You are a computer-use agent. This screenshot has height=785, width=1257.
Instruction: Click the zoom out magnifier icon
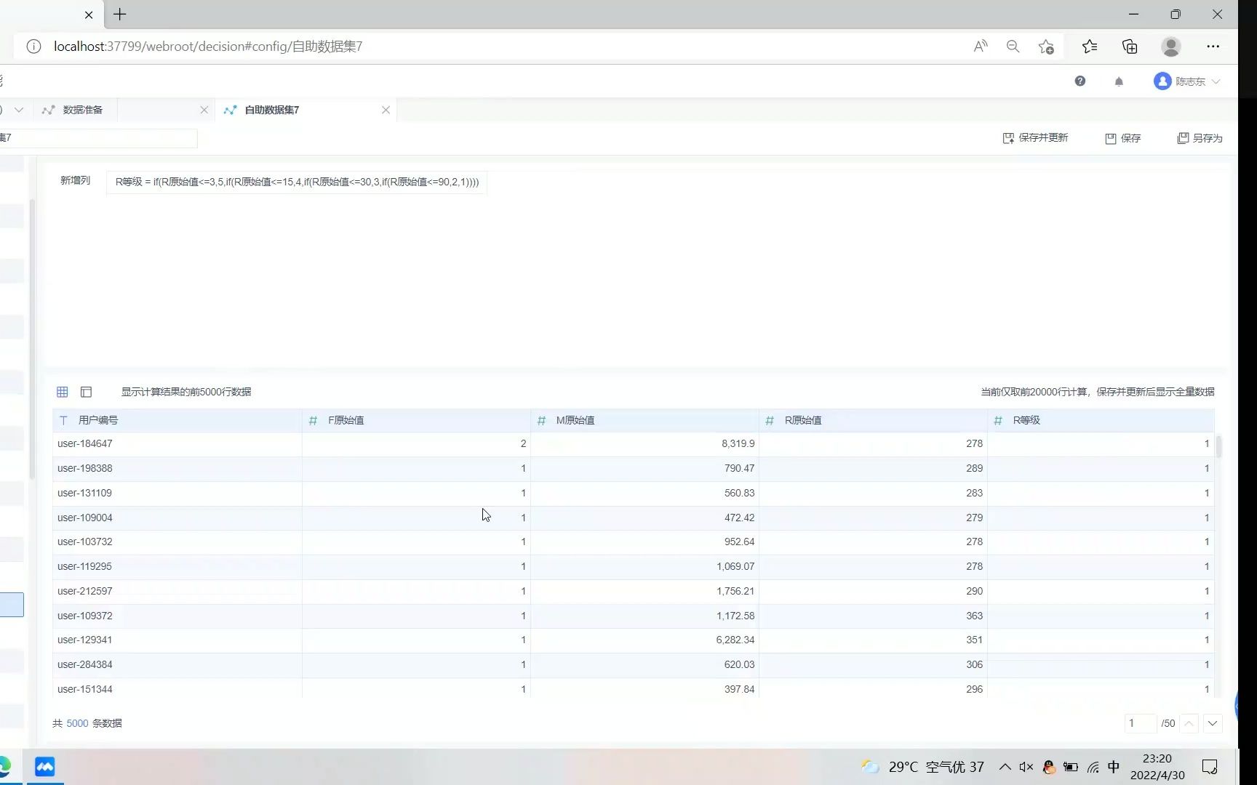click(x=1013, y=47)
